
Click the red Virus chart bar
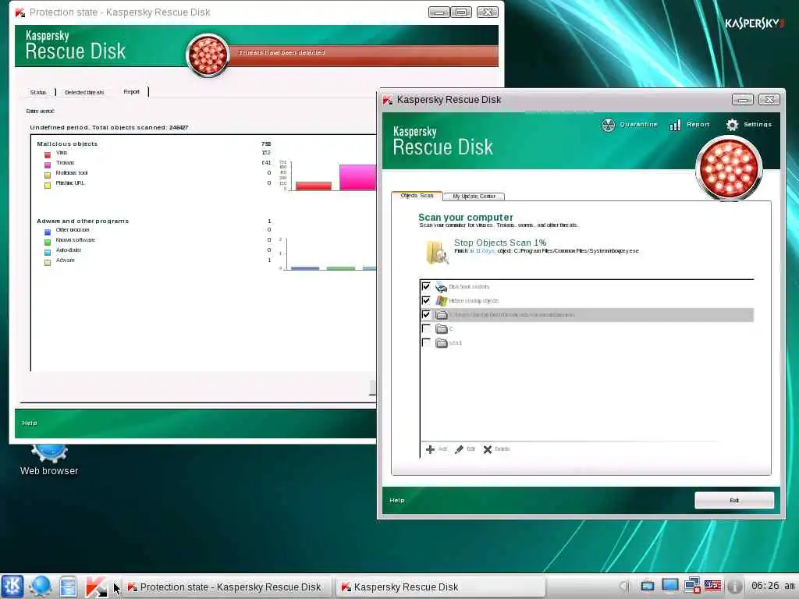tap(314, 186)
